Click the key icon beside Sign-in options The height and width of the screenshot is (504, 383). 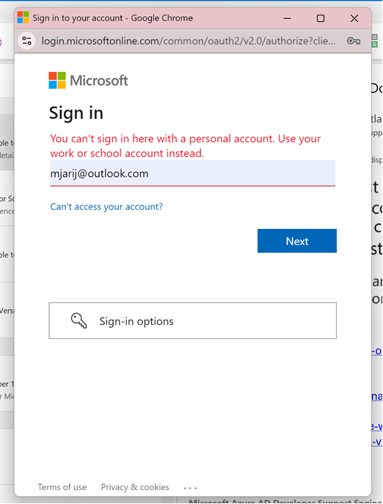click(x=79, y=321)
